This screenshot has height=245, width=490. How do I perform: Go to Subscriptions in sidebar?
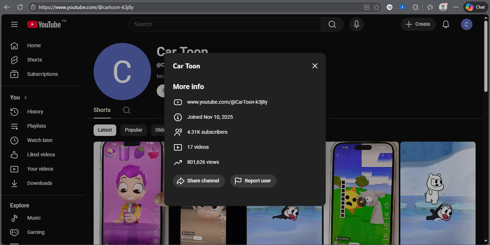click(x=42, y=74)
